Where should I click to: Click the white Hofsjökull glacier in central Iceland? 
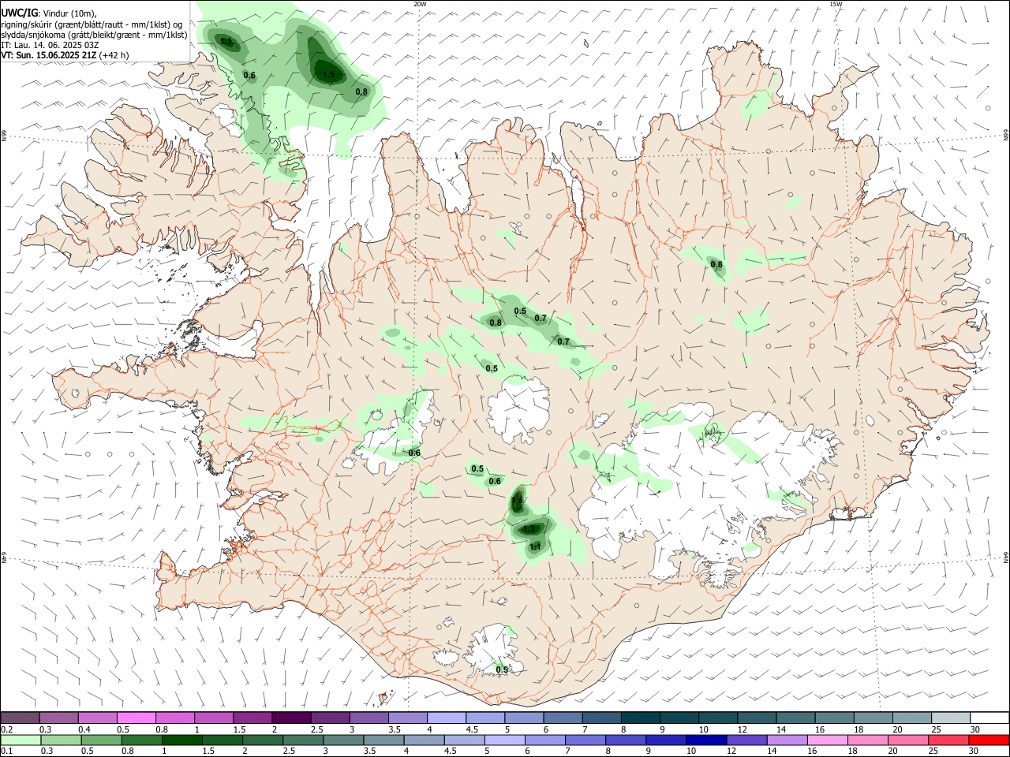pos(519,407)
